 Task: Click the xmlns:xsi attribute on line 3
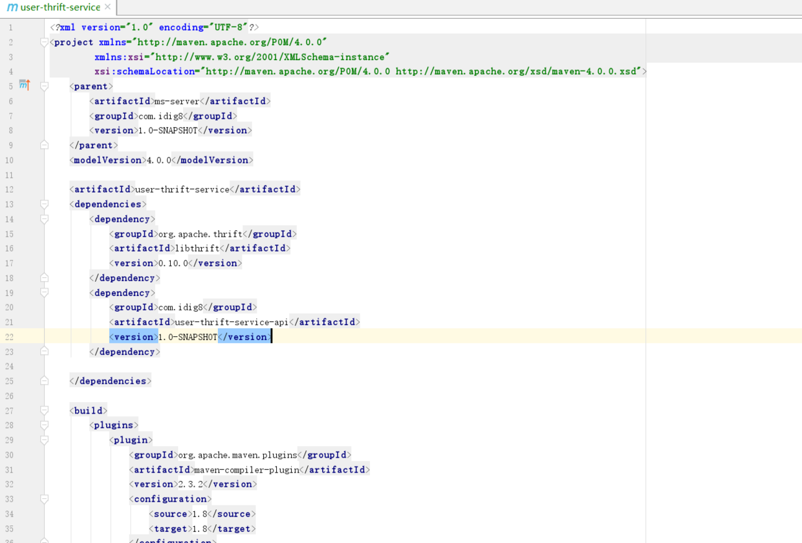point(242,57)
